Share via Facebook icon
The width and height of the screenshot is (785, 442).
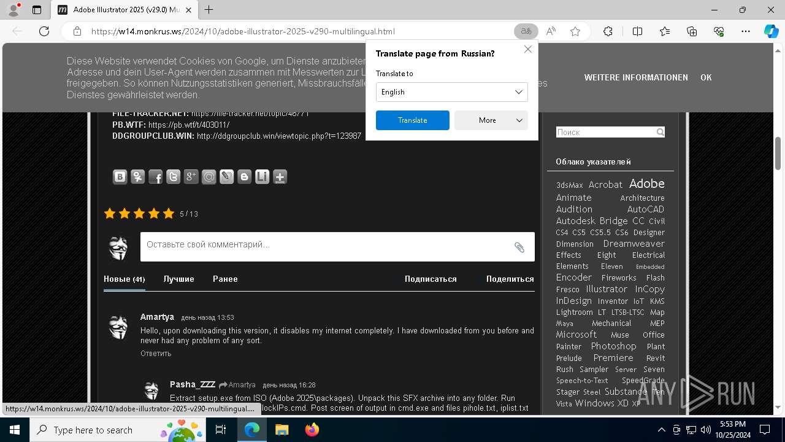point(156,177)
